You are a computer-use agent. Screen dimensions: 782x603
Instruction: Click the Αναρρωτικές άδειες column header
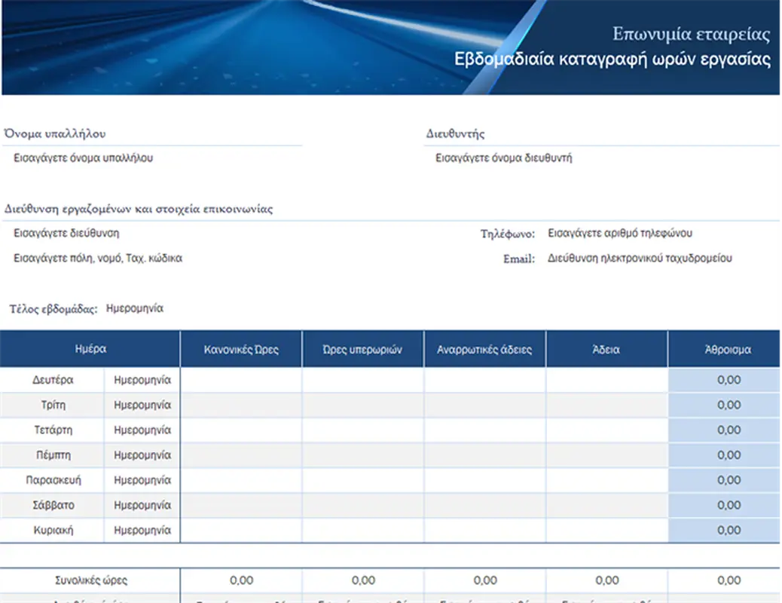pos(484,350)
